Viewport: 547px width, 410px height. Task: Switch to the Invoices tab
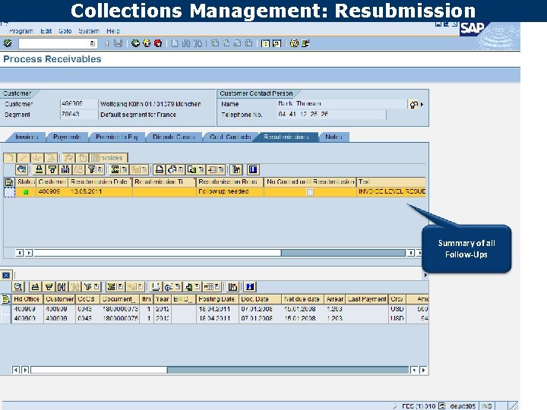(27, 137)
